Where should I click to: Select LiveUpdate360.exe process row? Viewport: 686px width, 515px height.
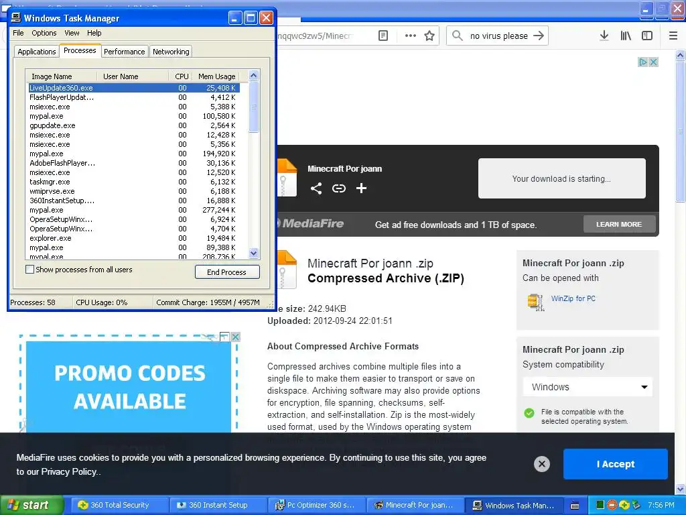(134, 88)
